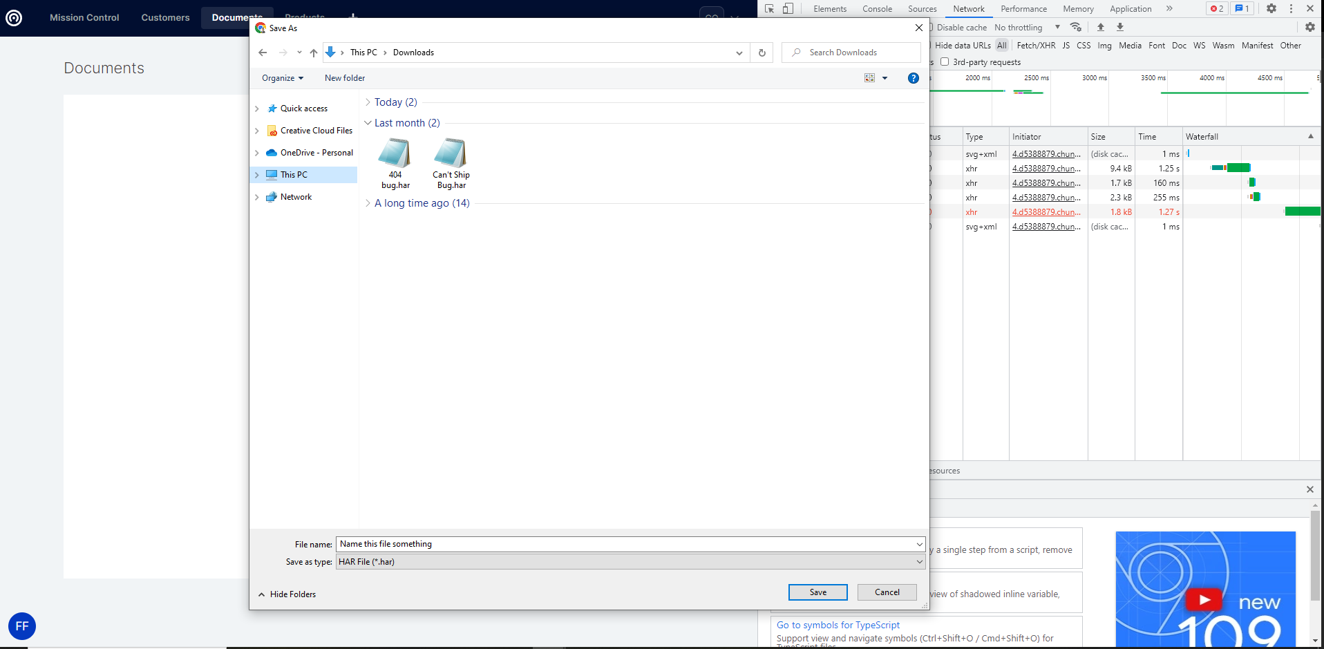The height and width of the screenshot is (649, 1324).
Task: Click the Import HAR file upload icon
Action: [x=1101, y=27]
